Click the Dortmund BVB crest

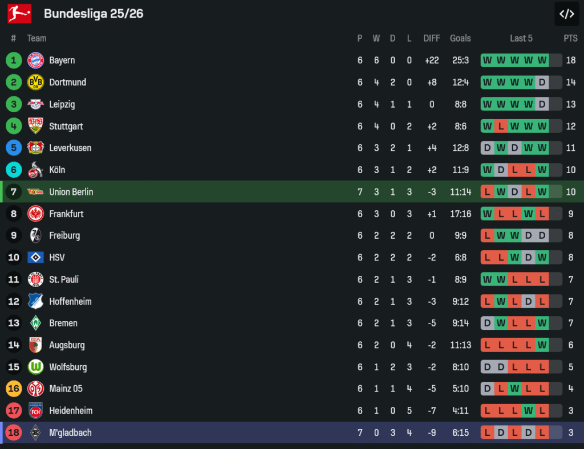coord(35,82)
